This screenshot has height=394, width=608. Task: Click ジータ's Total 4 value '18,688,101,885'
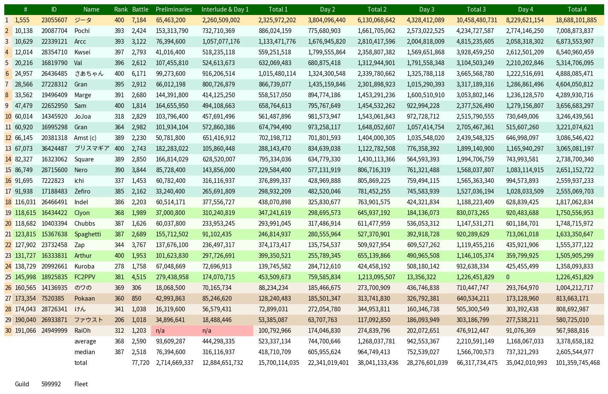click(x=576, y=20)
